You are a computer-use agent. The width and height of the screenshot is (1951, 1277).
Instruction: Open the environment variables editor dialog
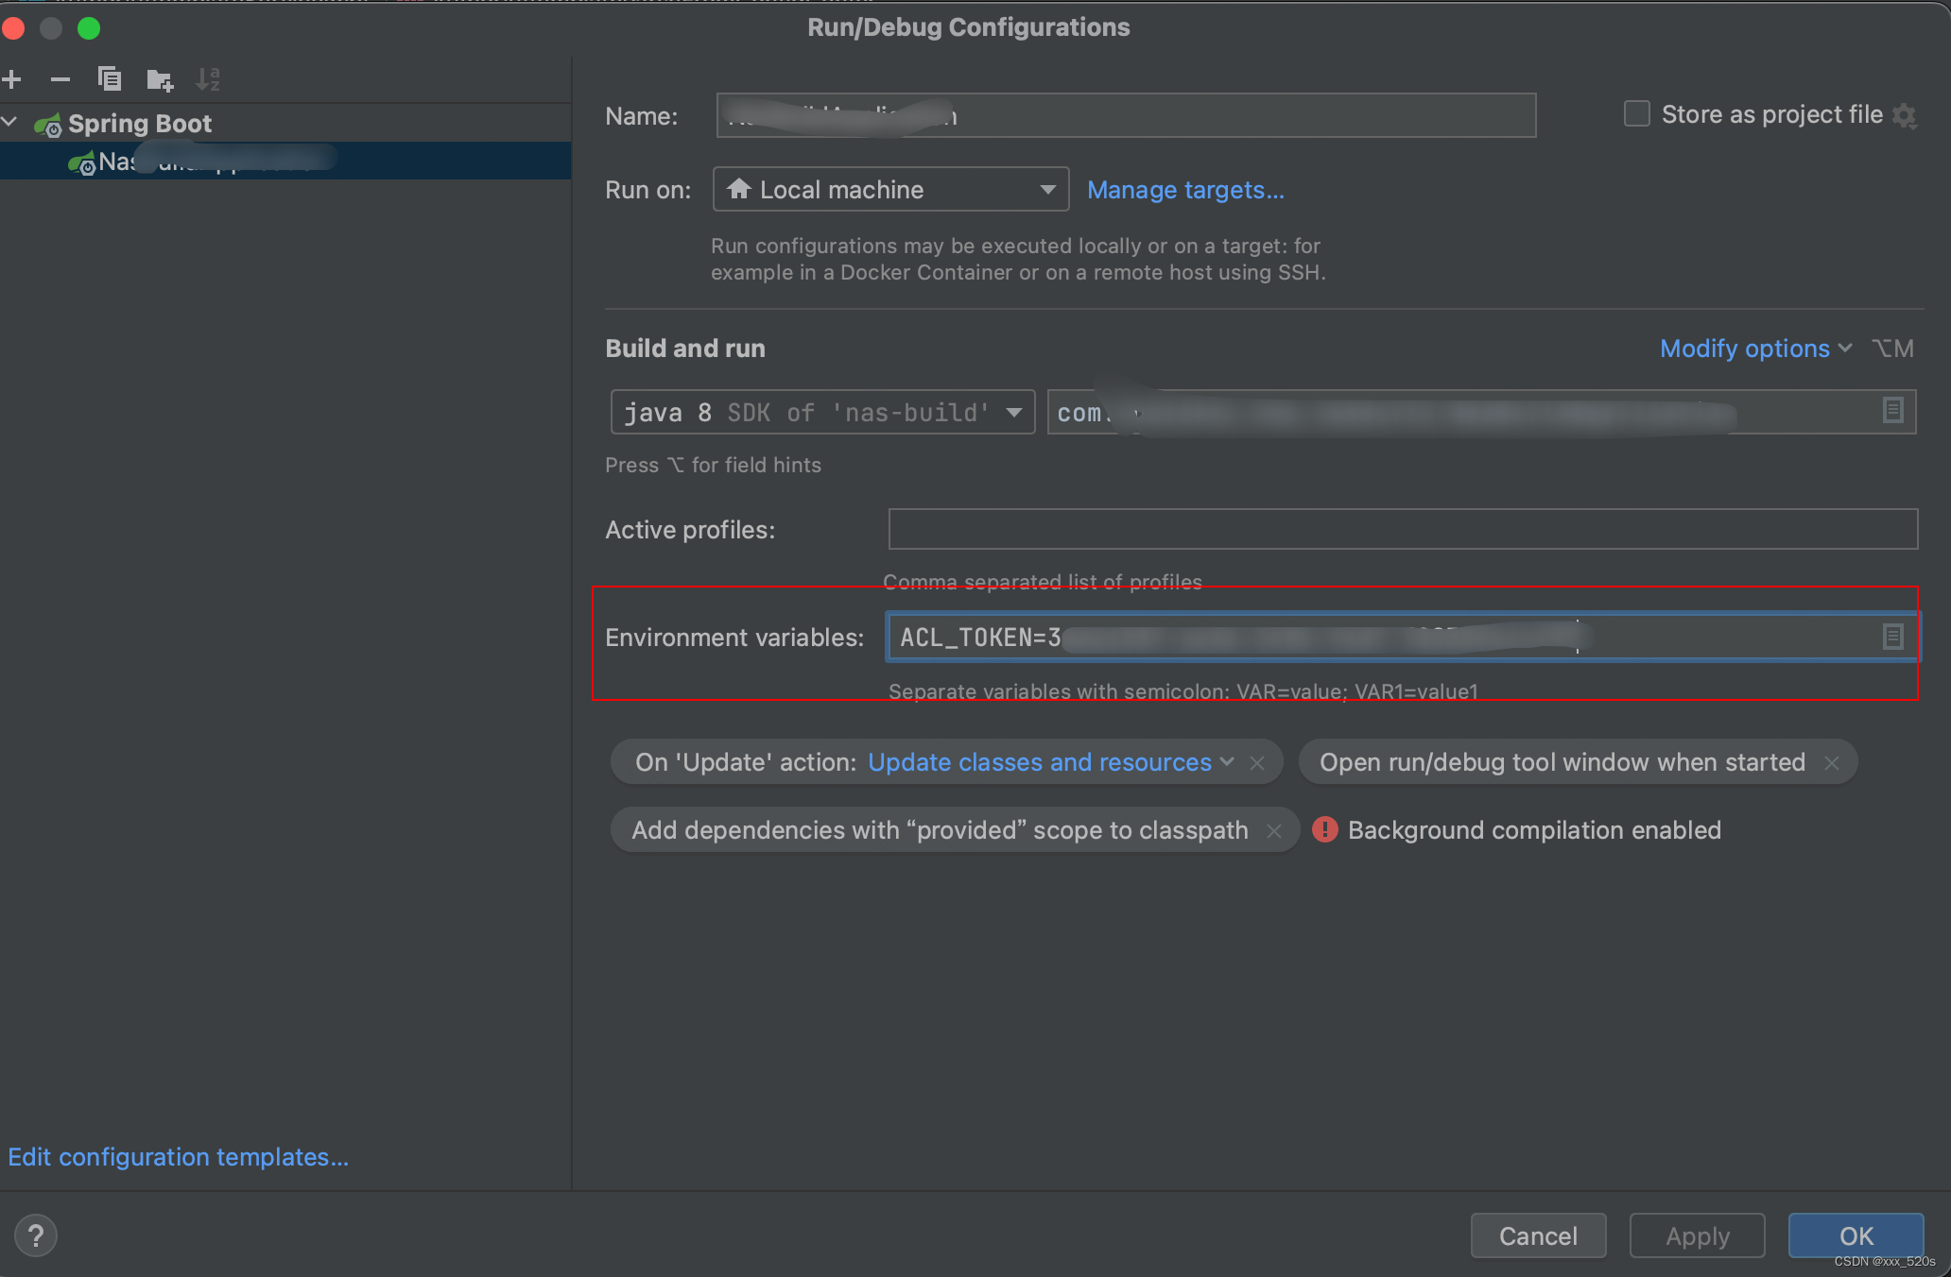[x=1892, y=637]
